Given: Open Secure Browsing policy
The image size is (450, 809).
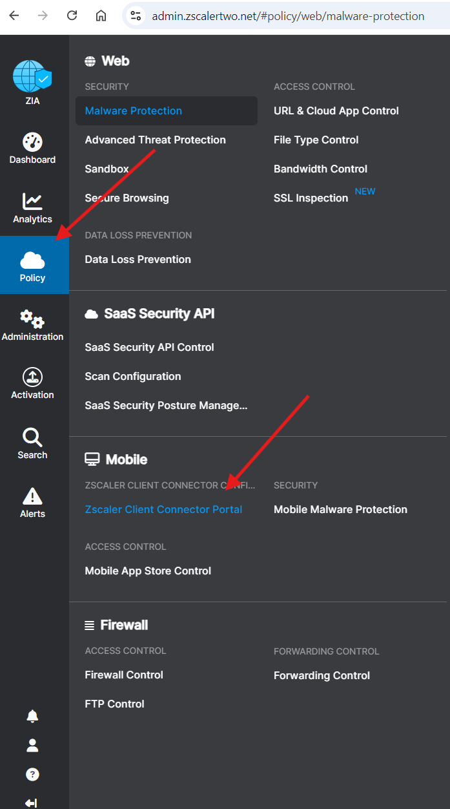Looking at the screenshot, I should [x=127, y=198].
